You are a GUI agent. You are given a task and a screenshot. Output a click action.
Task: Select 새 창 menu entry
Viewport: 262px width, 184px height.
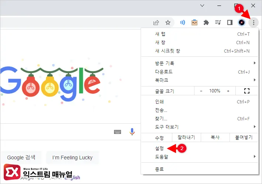[200, 42]
